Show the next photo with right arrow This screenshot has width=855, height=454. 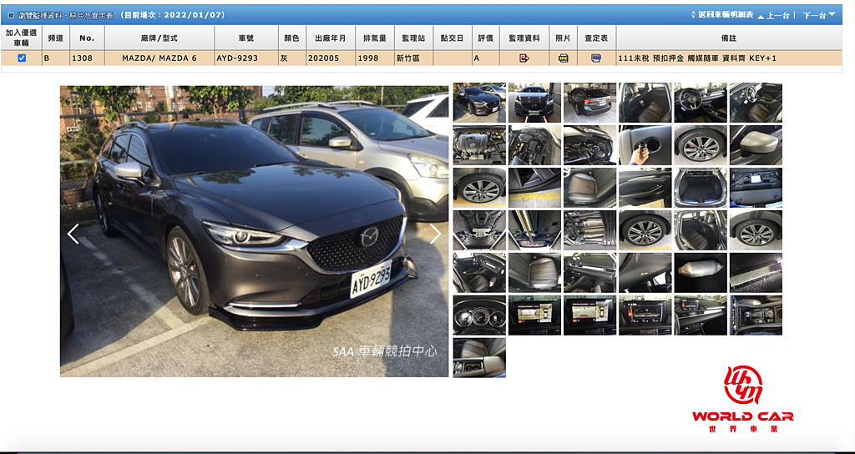pos(435,234)
